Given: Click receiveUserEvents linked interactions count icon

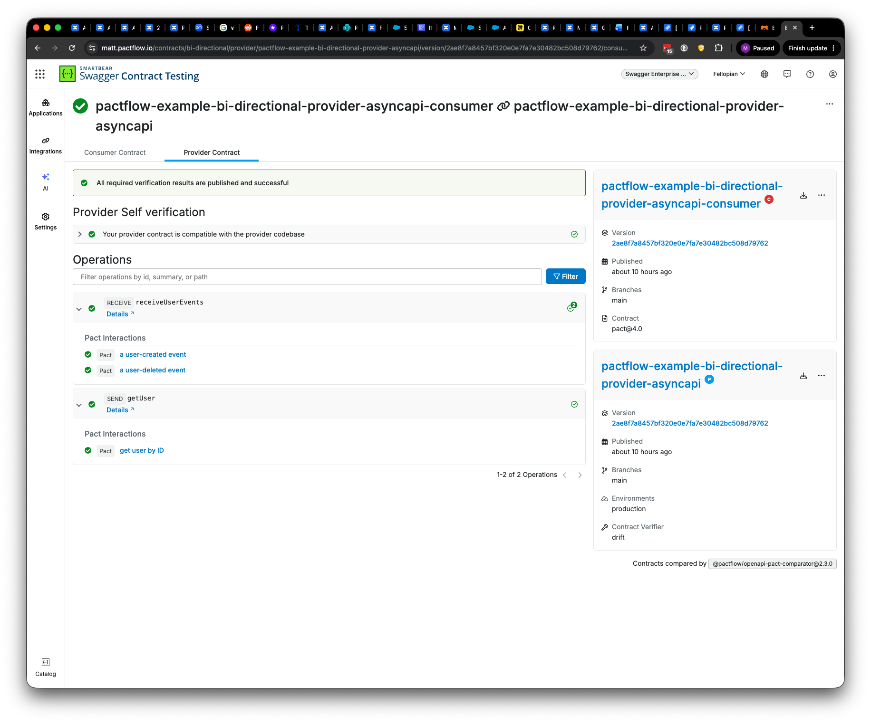Looking at the screenshot, I should point(572,307).
